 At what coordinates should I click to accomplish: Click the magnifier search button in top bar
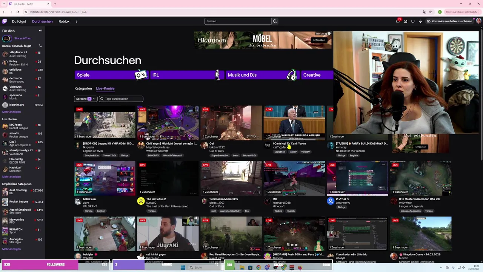pos(275,21)
